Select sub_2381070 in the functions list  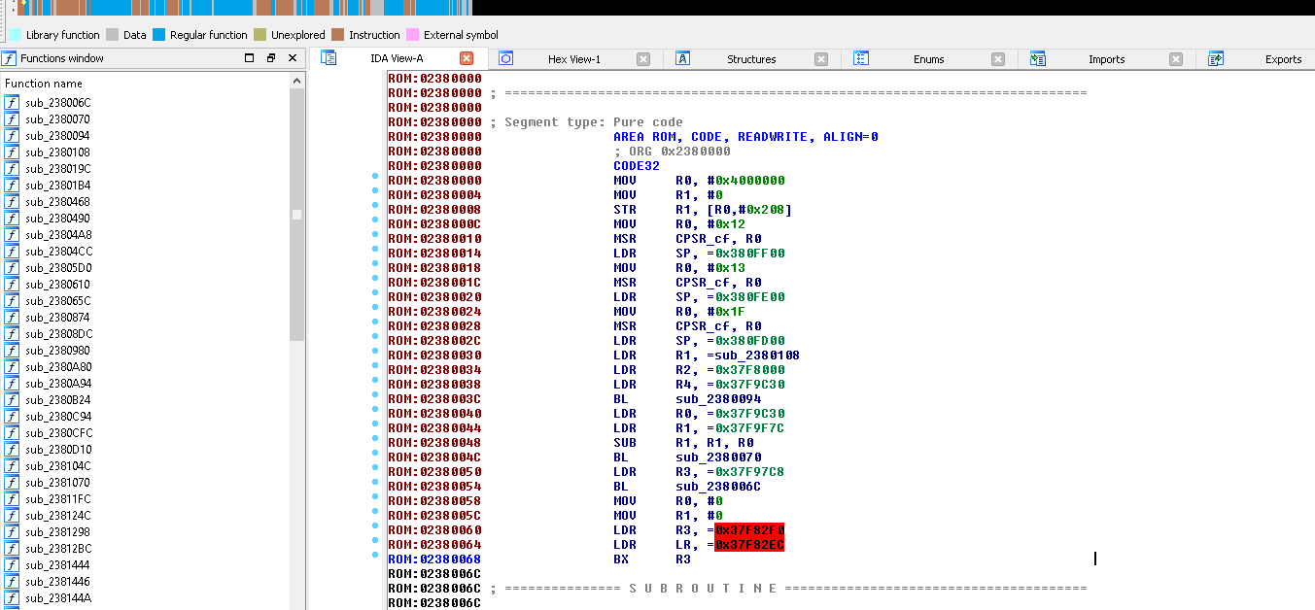[x=58, y=482]
